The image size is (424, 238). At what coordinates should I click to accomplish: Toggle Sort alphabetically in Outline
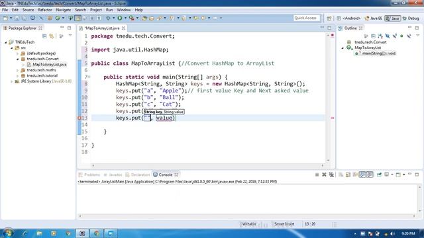point(380,36)
